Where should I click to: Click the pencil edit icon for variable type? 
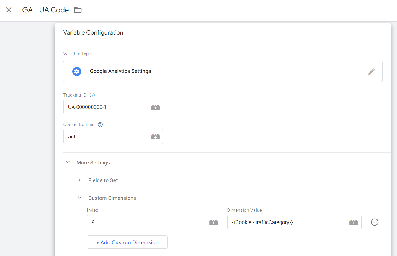click(x=372, y=71)
